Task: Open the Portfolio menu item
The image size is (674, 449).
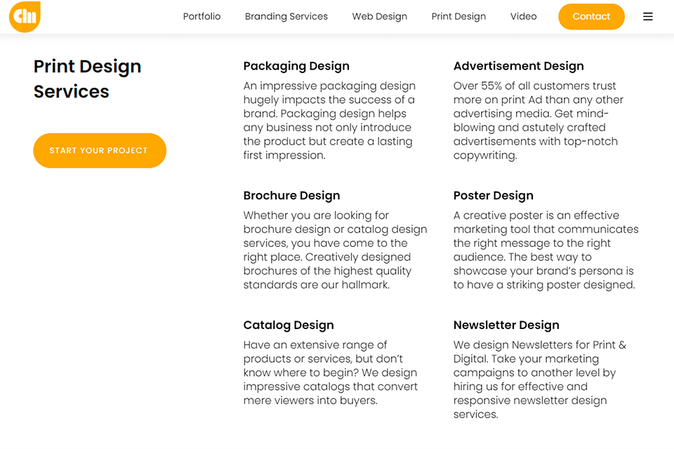Action: pos(201,17)
